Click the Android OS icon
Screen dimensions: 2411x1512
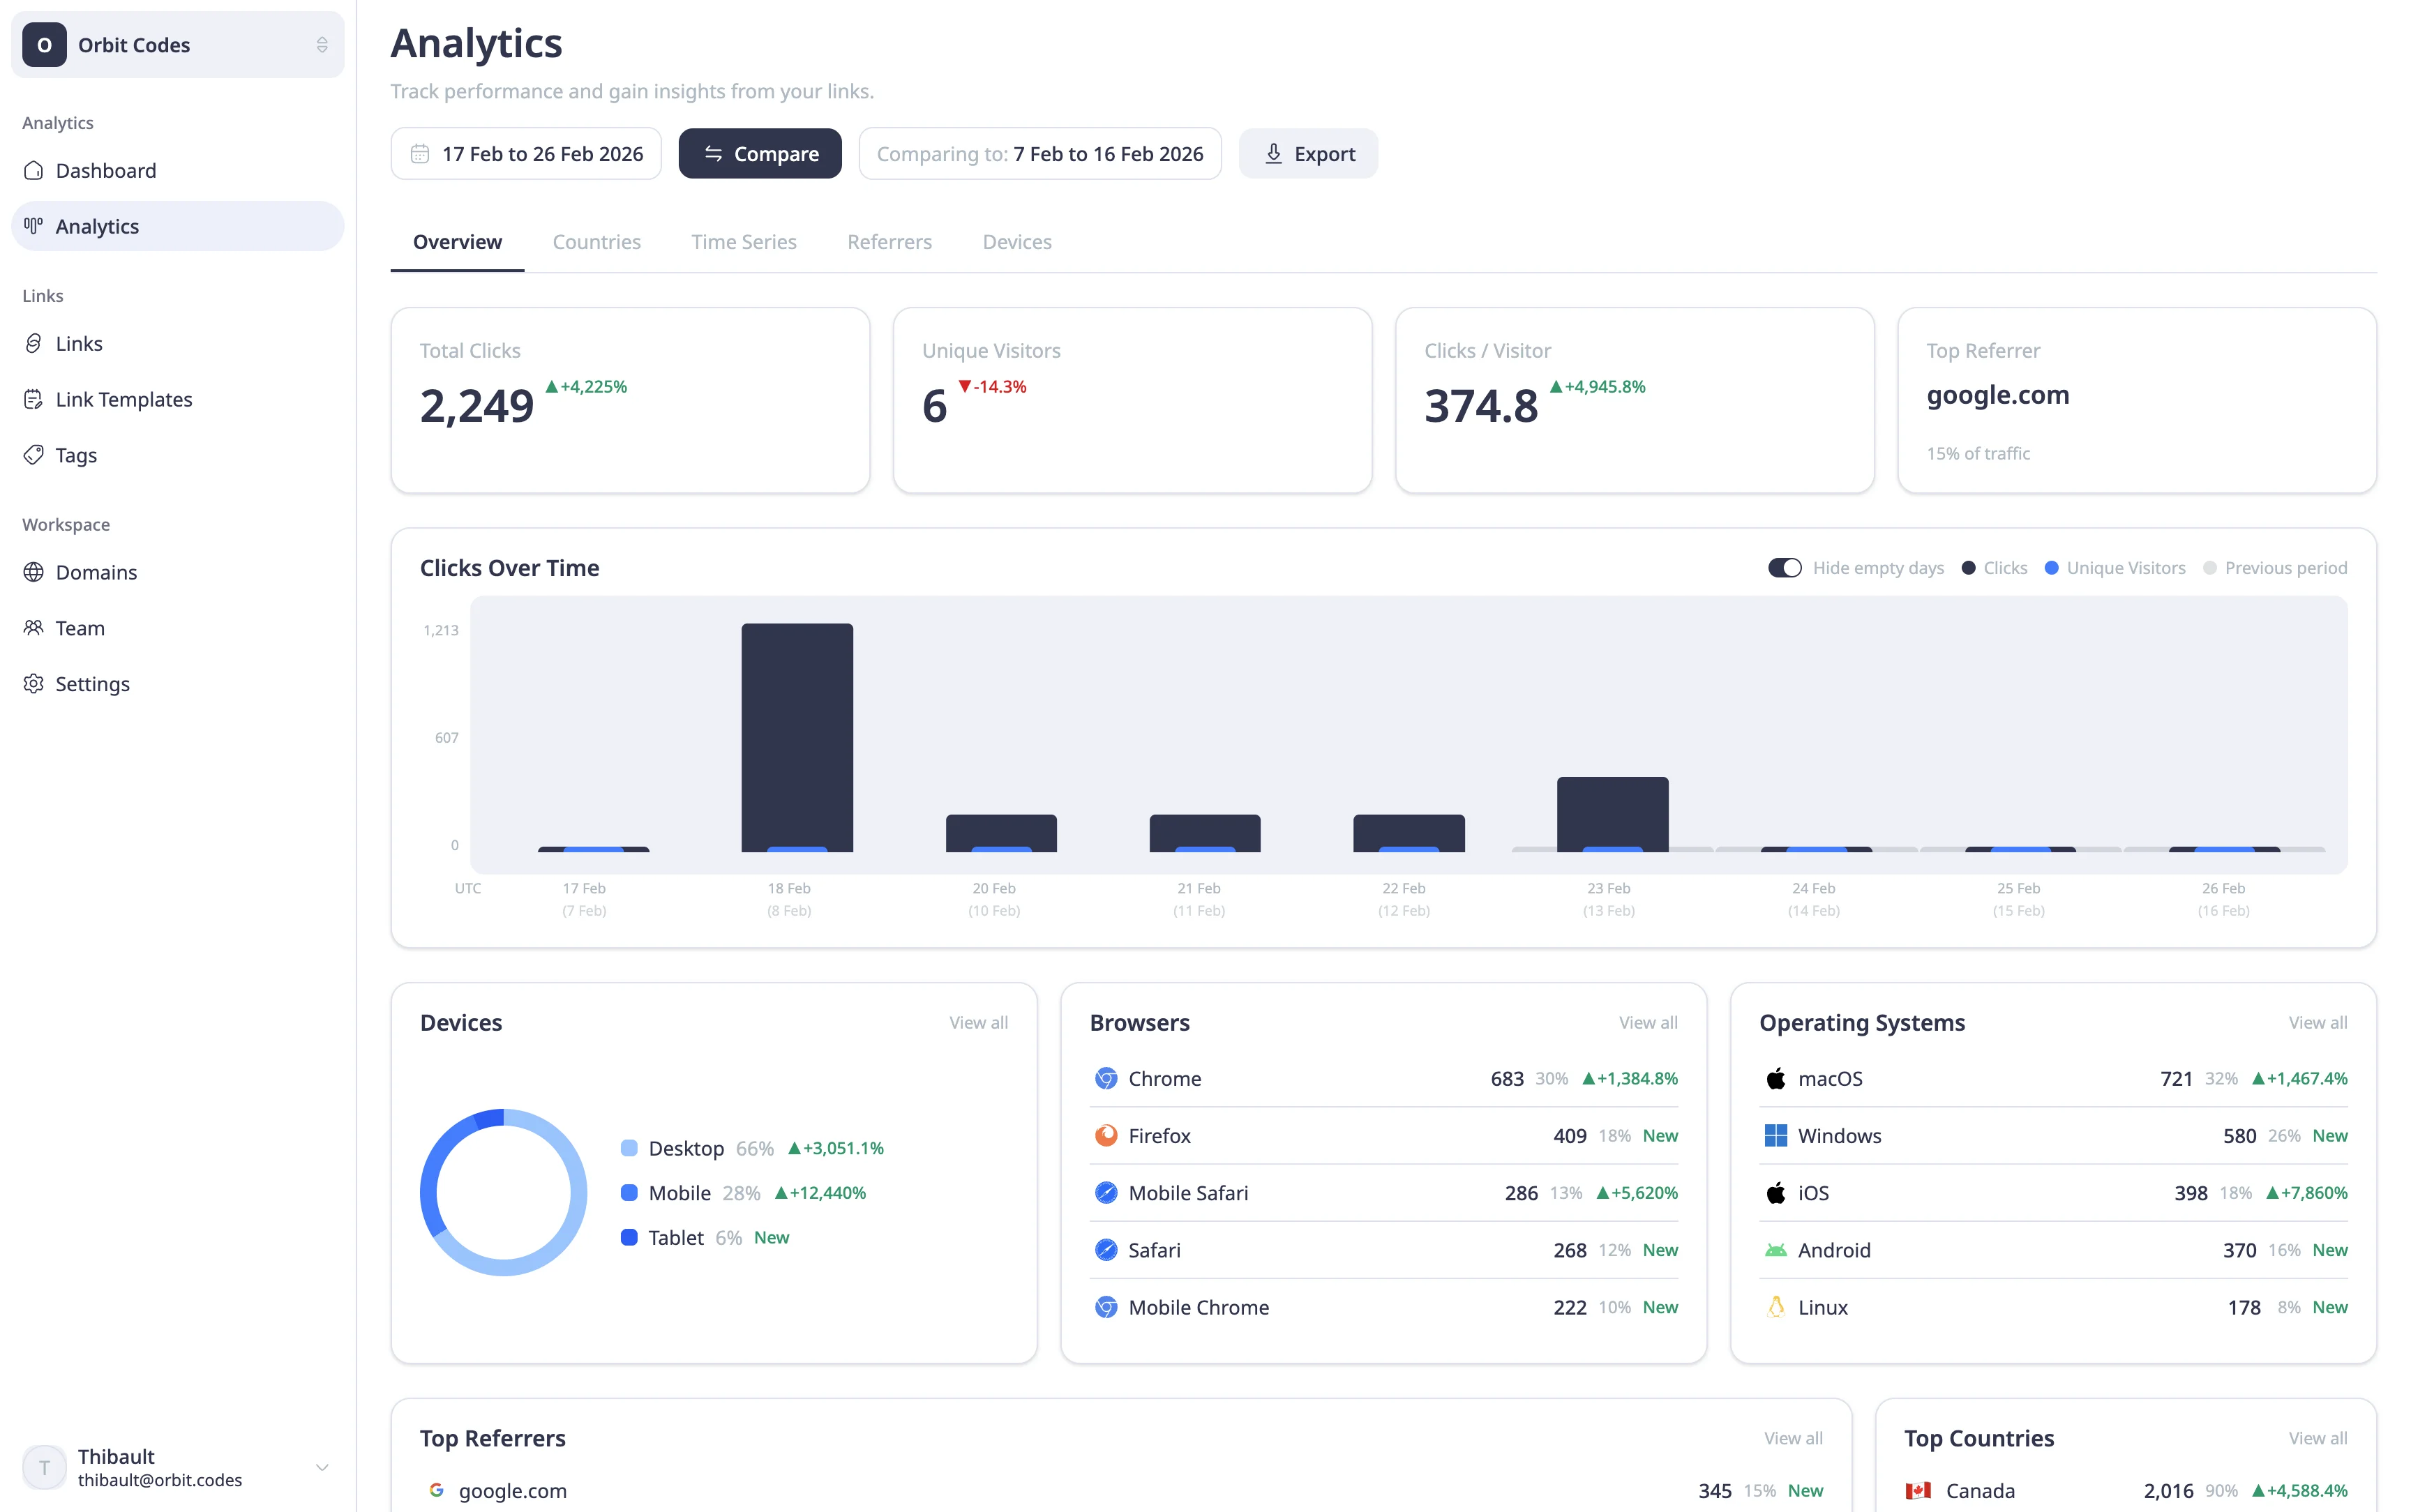[1775, 1250]
